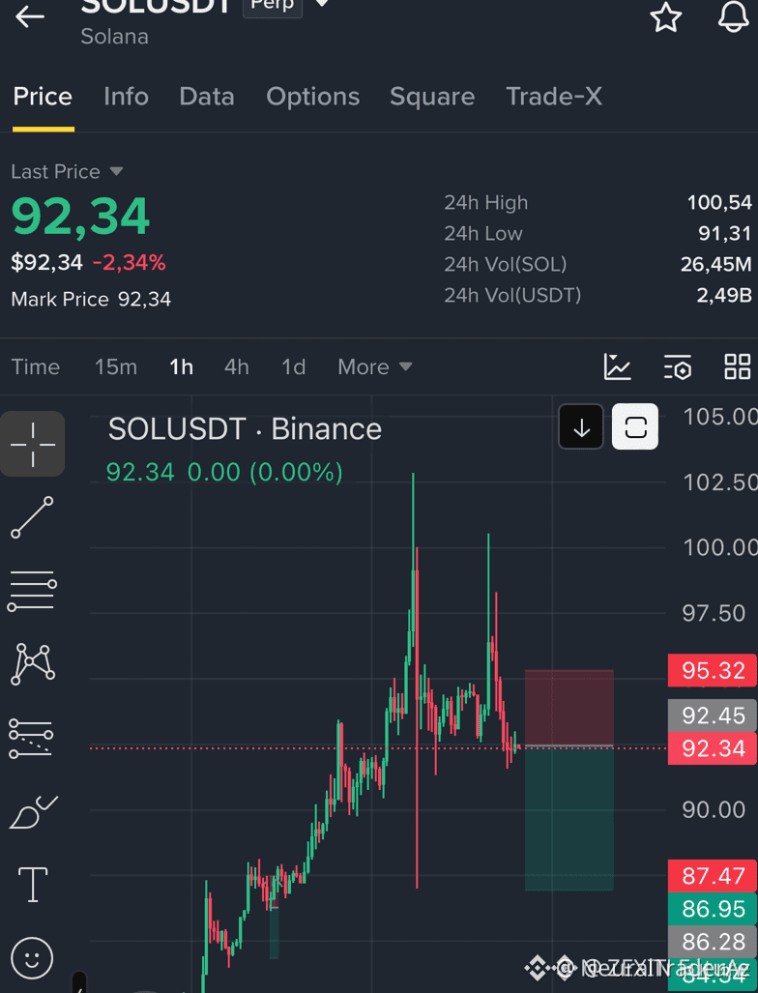This screenshot has height=993, width=758.
Task: Select the long/short position projection tool
Action: click(x=31, y=738)
